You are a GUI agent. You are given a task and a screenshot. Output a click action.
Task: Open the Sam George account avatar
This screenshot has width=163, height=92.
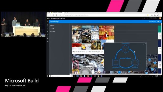[x=160, y=18]
